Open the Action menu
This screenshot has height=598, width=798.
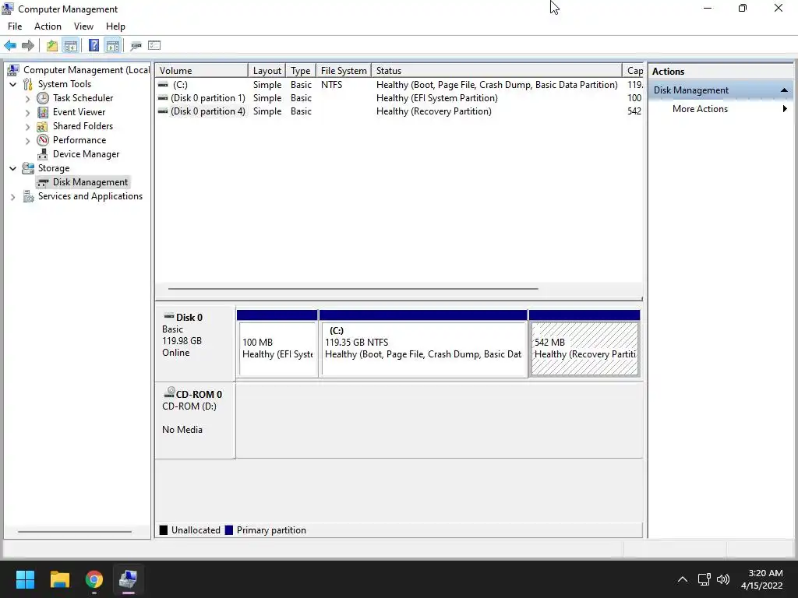48,26
